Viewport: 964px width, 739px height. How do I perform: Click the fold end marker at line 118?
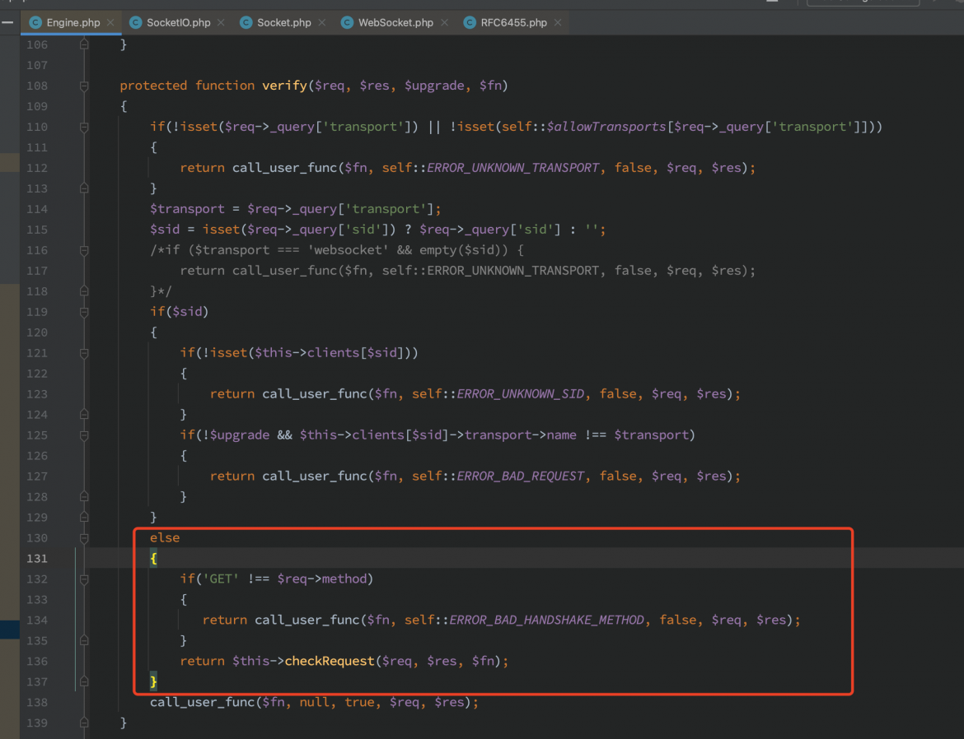[84, 291]
